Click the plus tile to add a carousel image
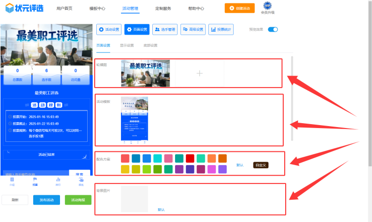Image resolution: width=372 pixels, height=222 pixels. click(x=199, y=74)
